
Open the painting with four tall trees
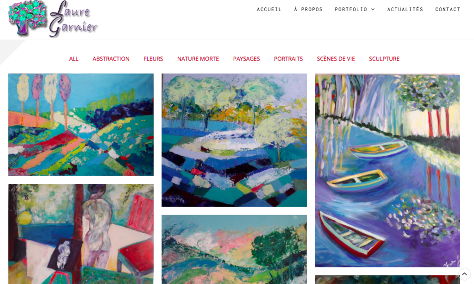tap(81, 125)
